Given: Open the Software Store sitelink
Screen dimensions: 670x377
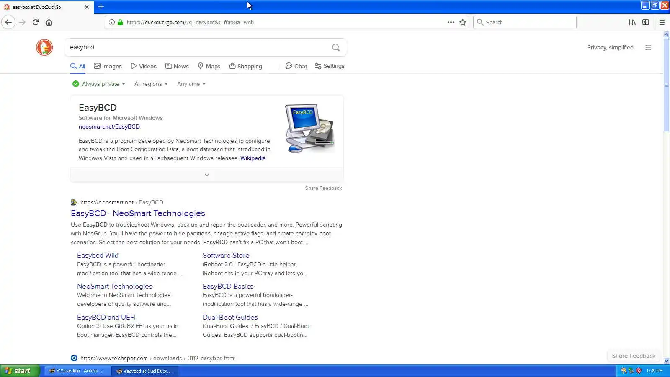Looking at the screenshot, I should coord(226,255).
